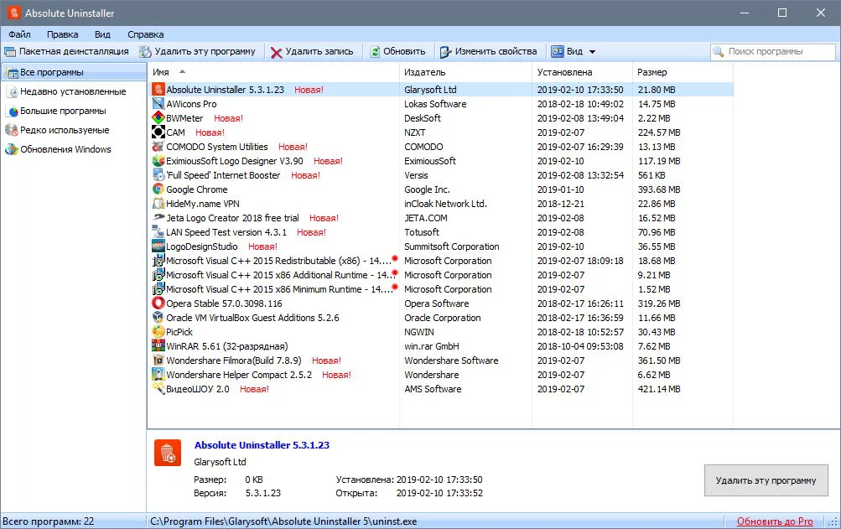
Task: Open the Вид dropdown arrow in toolbar
Action: point(593,52)
